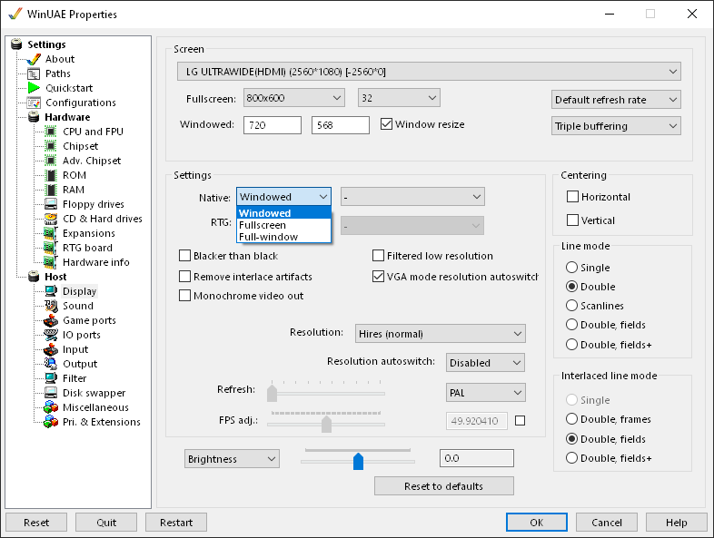Viewport: 714px width, 538px height.
Task: Click the CPU and FPU chip icon
Action: coord(51,132)
